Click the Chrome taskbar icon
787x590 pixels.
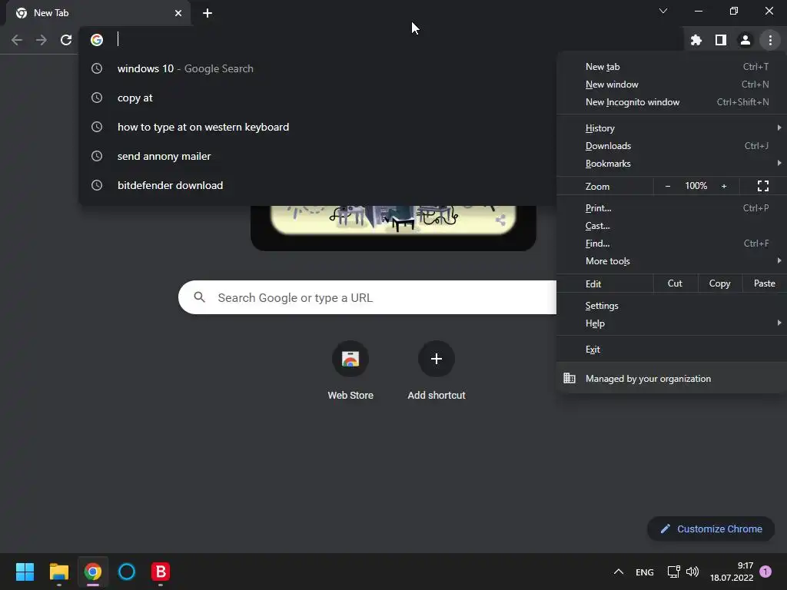pyautogui.click(x=93, y=572)
